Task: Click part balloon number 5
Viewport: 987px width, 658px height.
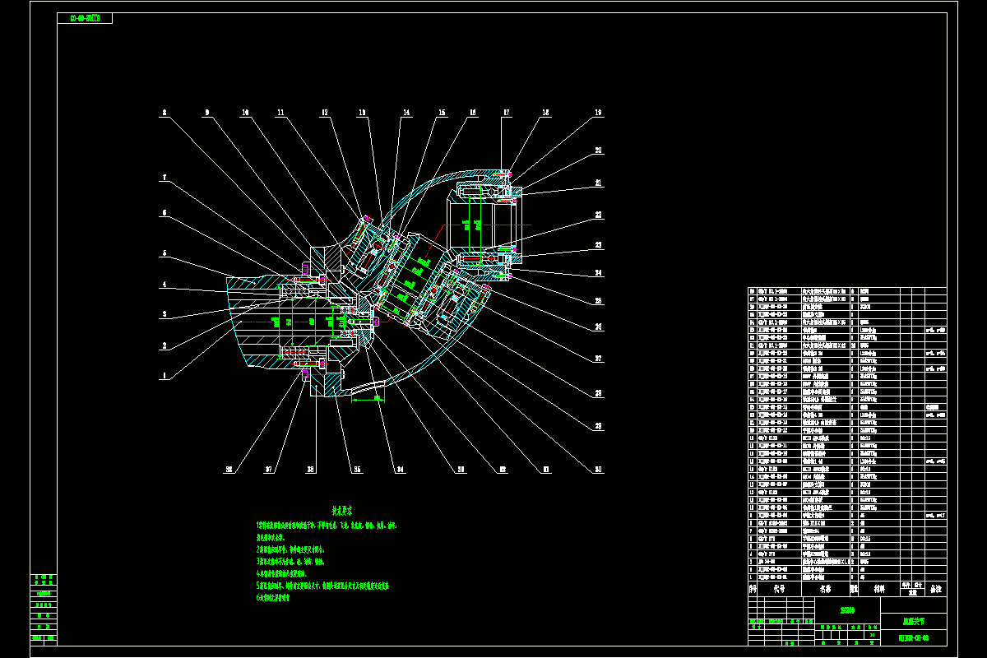Action: (x=164, y=253)
